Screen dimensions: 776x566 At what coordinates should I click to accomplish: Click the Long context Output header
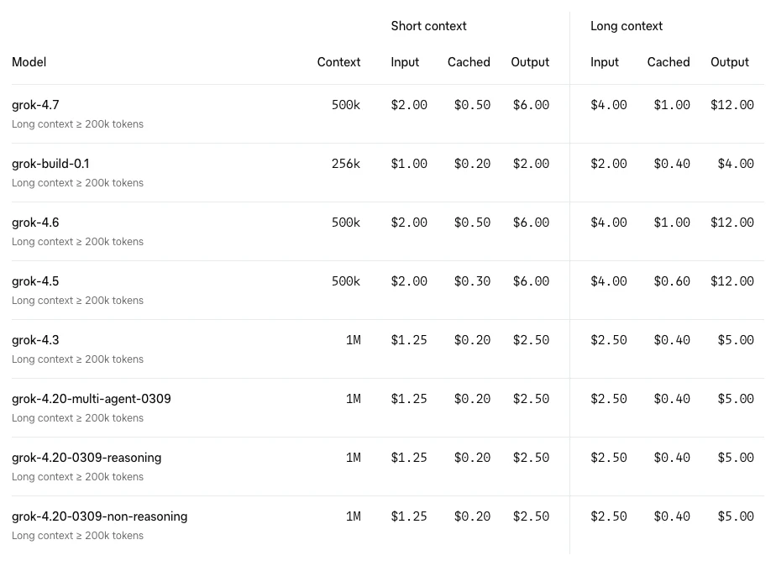tap(730, 62)
